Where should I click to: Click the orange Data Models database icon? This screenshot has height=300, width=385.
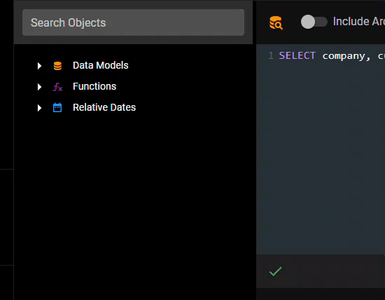(57, 66)
